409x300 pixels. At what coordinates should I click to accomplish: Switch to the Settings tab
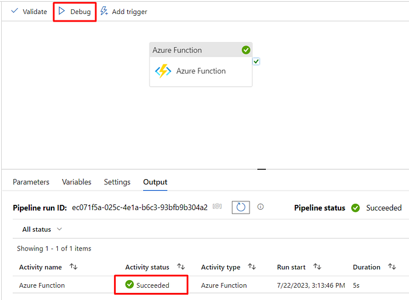[117, 182]
